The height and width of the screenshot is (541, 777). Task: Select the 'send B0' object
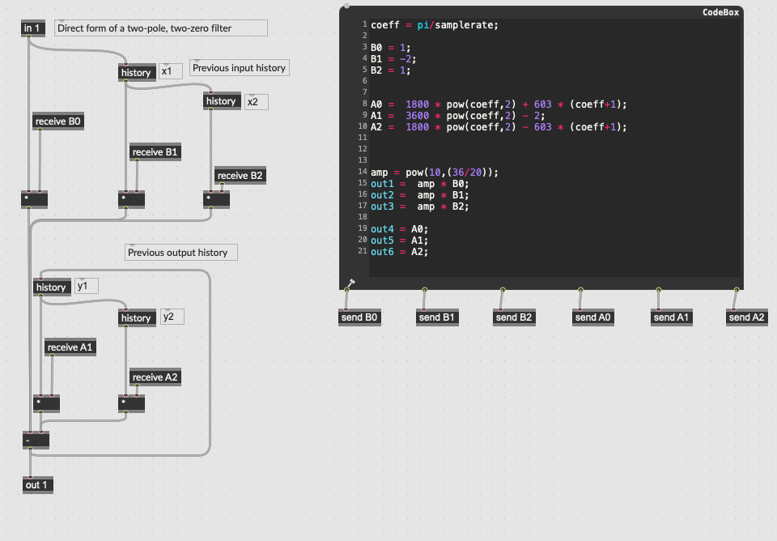coord(359,317)
